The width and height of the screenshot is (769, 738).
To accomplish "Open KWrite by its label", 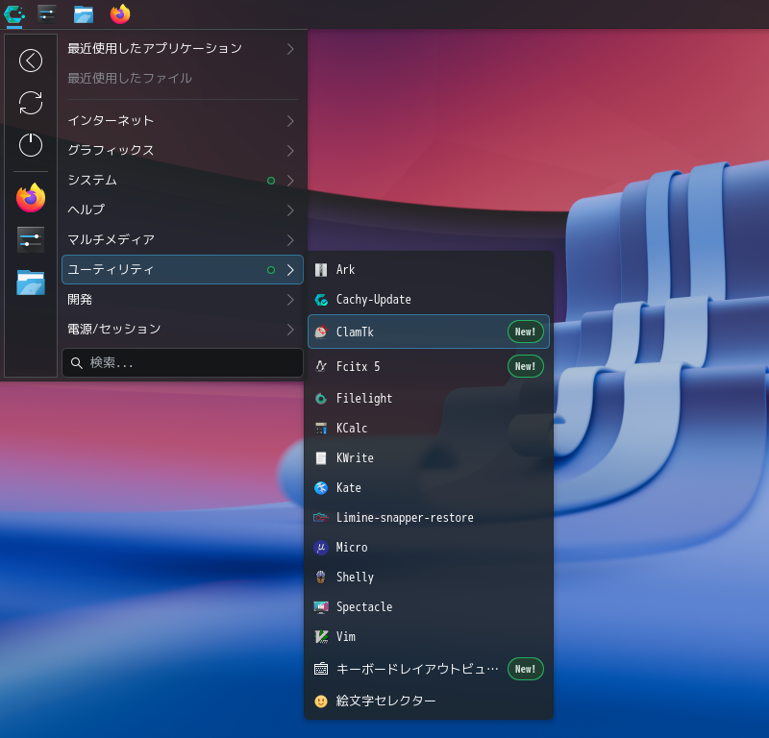I will click(355, 458).
